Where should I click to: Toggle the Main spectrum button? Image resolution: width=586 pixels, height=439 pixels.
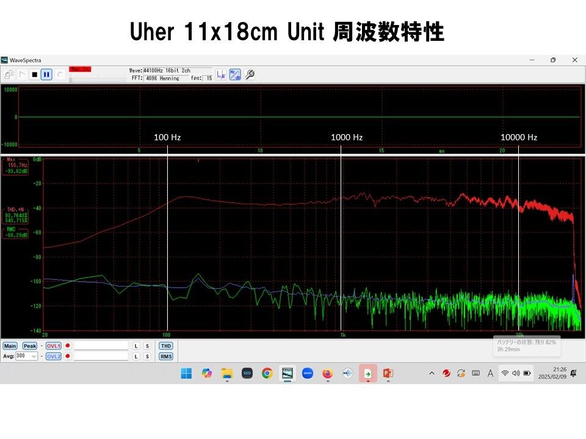(x=10, y=346)
